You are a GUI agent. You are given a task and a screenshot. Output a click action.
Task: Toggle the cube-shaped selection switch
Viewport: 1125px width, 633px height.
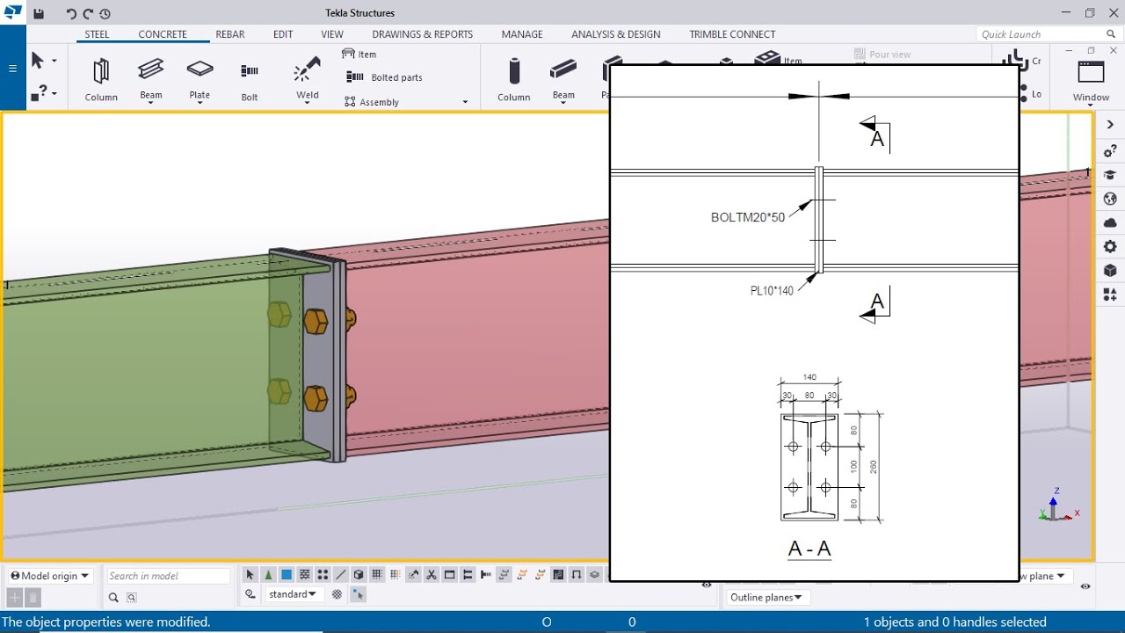click(359, 575)
